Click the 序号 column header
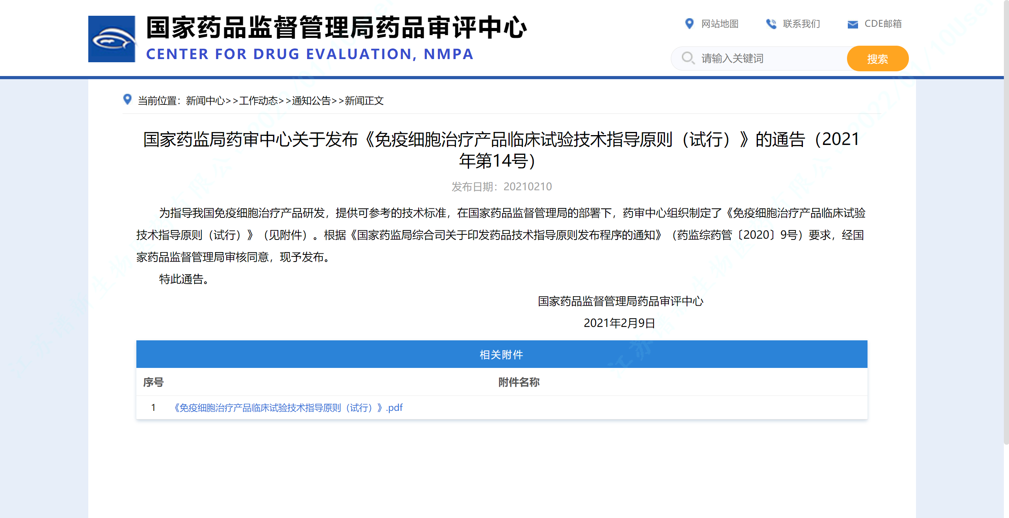This screenshot has width=1009, height=518. 153,382
